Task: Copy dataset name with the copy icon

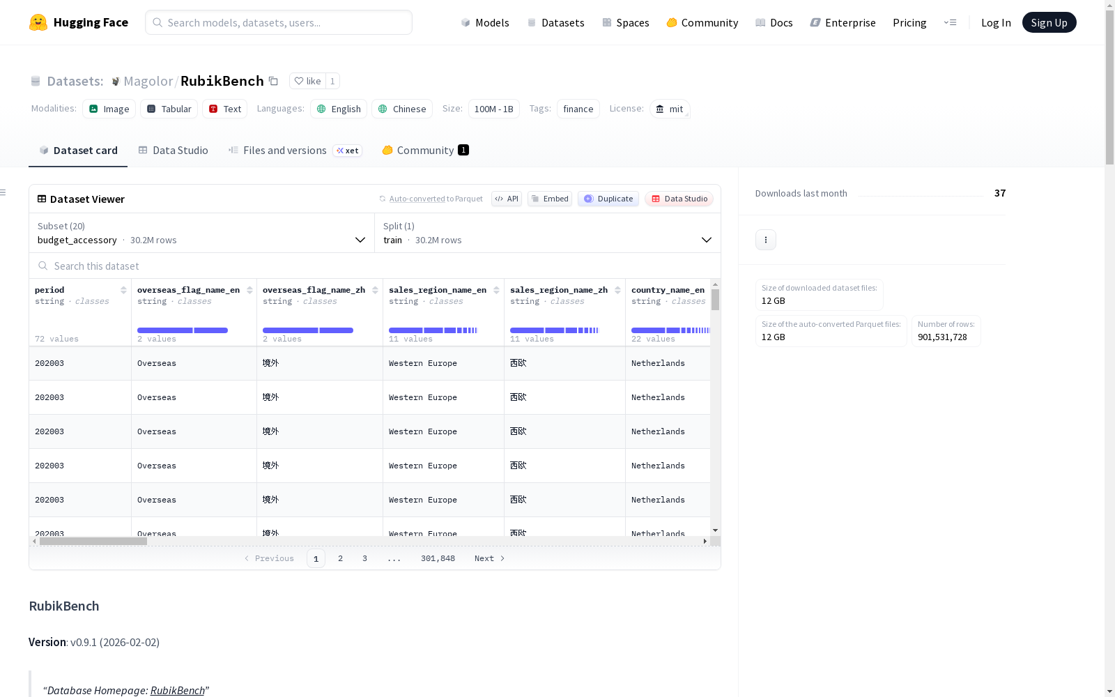Action: click(x=274, y=82)
